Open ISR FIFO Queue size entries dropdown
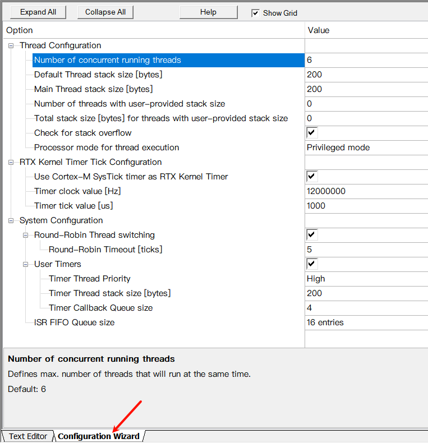Image resolution: width=428 pixels, height=443 pixels. point(365,322)
